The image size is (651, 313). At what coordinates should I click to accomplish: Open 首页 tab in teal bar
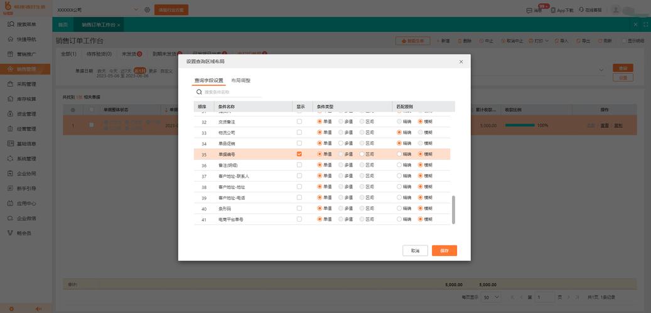(x=63, y=25)
